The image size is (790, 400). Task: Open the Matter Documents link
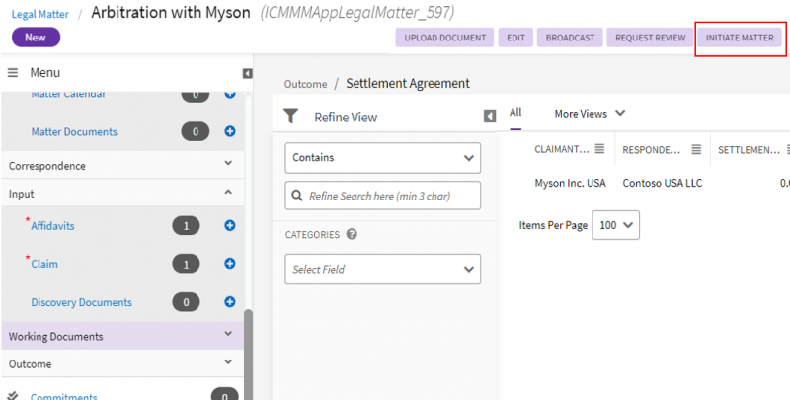point(74,131)
